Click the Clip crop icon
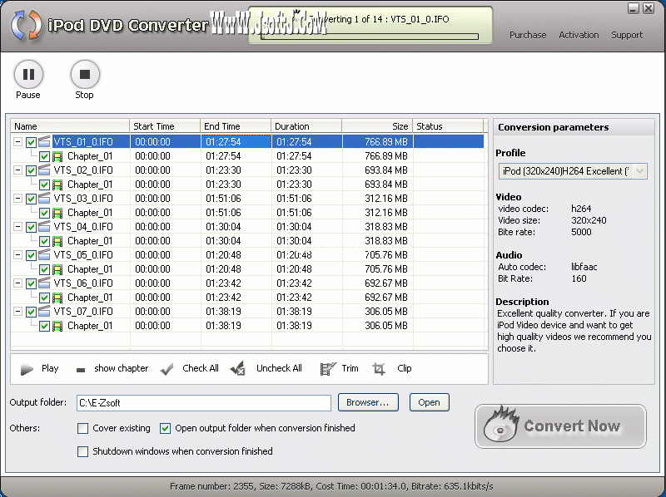This screenshot has width=666, height=497. (x=379, y=368)
